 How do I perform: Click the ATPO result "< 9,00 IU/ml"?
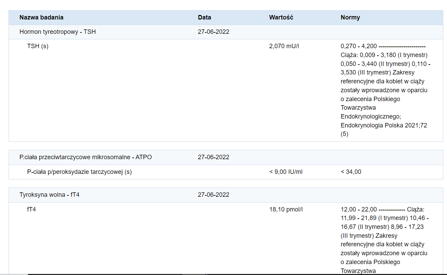click(x=286, y=172)
